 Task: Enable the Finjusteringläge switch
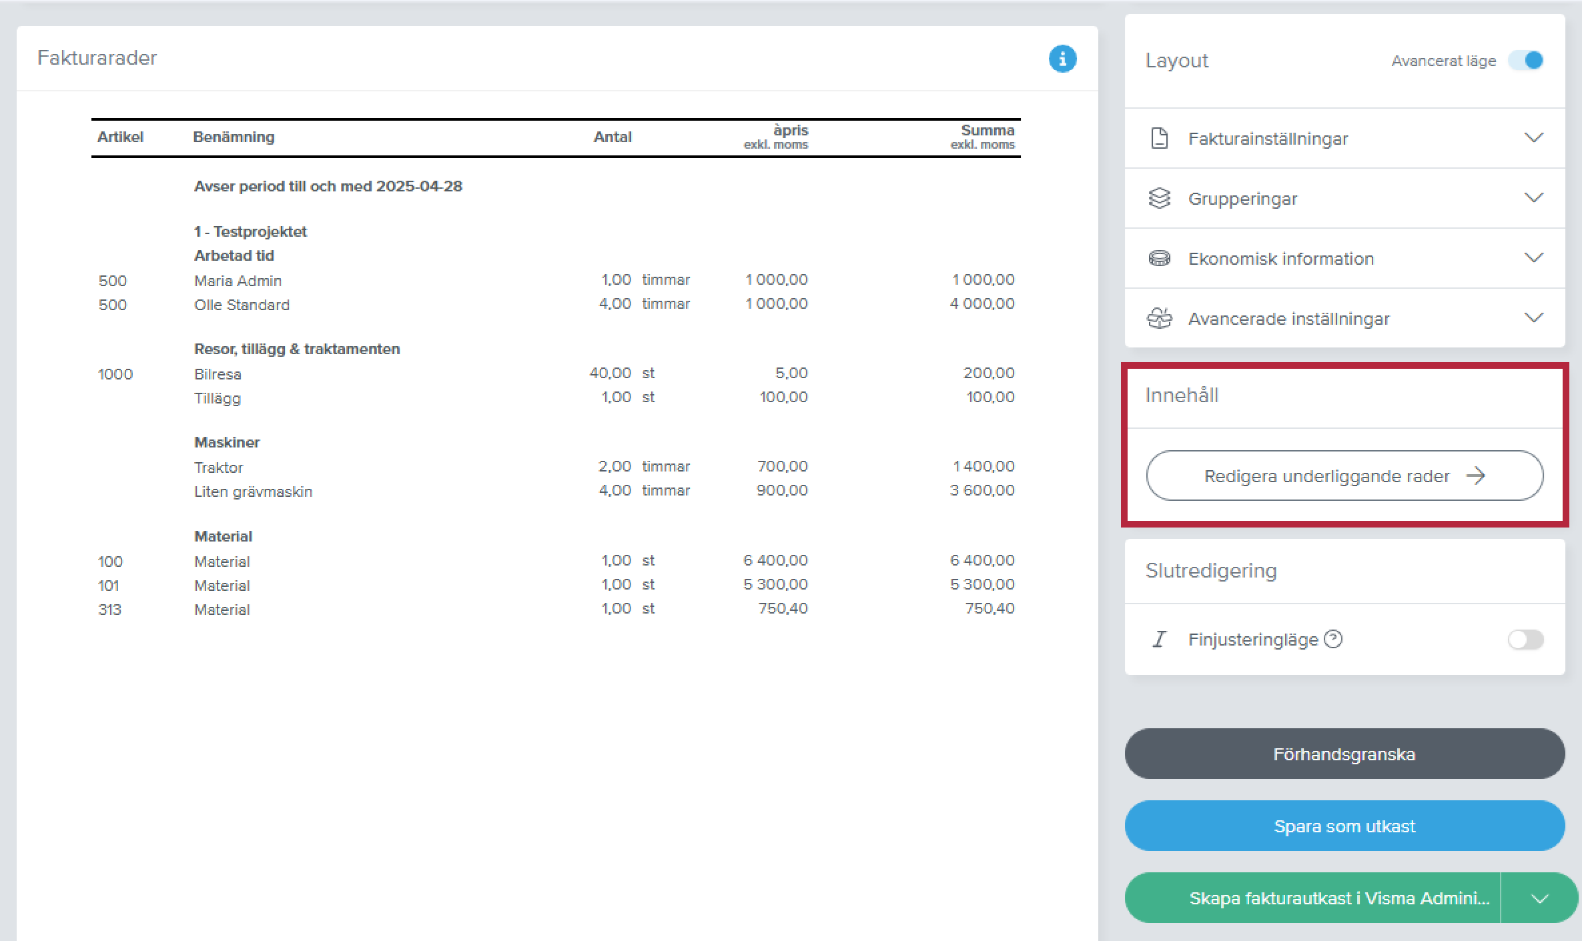tap(1526, 639)
